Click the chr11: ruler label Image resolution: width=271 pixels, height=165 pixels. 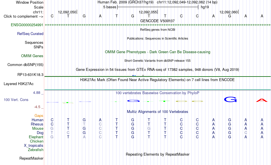(38, 12)
